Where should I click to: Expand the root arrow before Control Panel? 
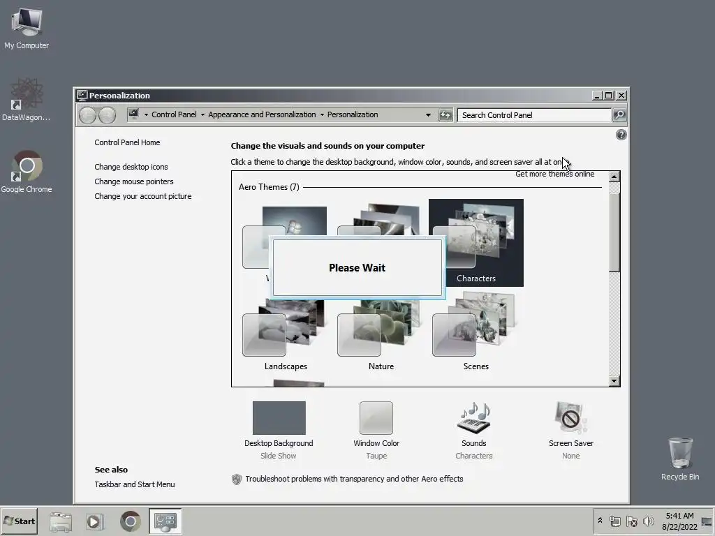tap(146, 115)
